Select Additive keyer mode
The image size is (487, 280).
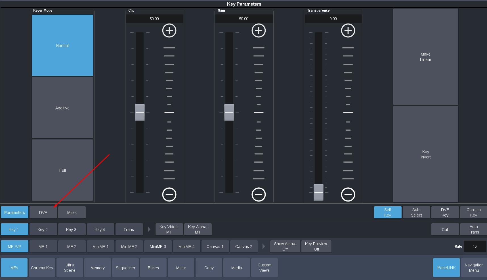pos(62,108)
